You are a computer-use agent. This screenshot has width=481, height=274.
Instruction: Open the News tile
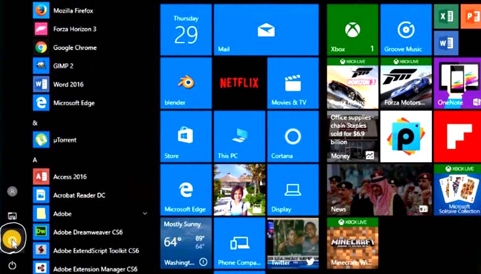[379, 190]
